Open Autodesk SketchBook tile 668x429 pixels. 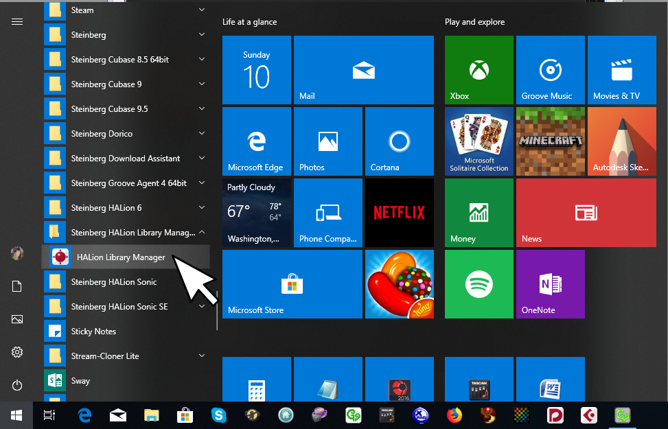(621, 141)
